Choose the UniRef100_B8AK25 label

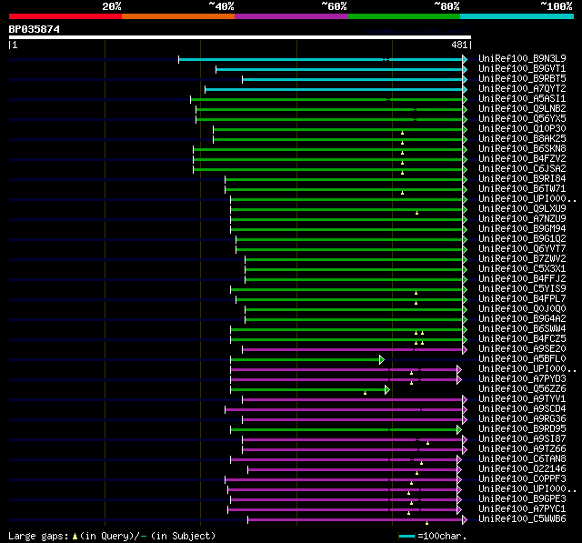pyautogui.click(x=522, y=139)
